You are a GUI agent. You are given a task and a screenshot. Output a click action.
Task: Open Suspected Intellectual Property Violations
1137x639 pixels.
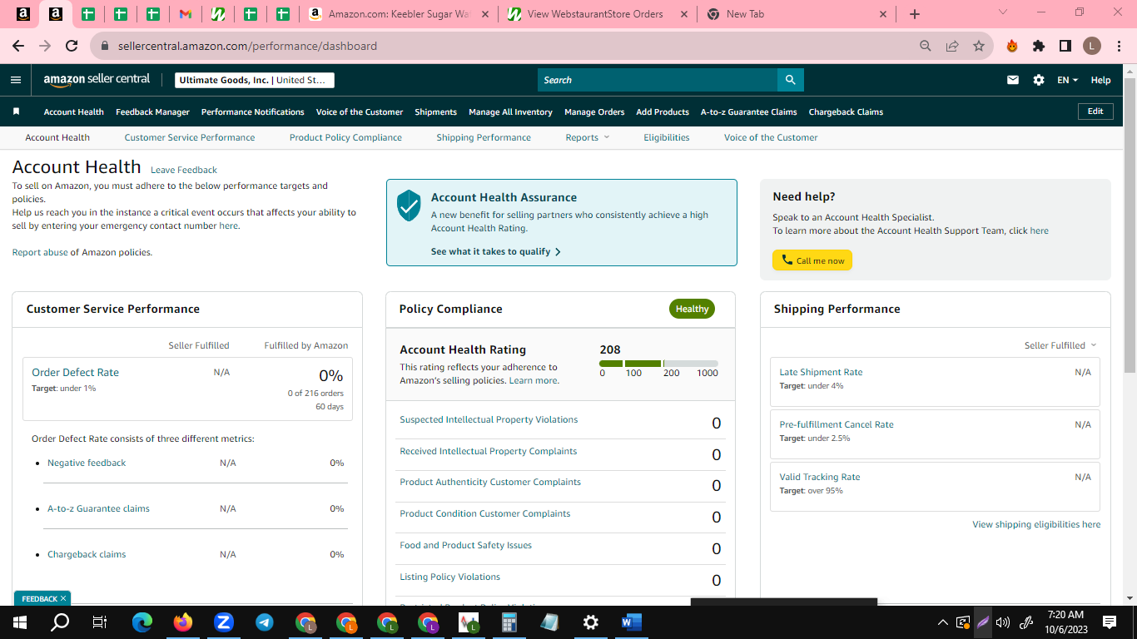click(x=489, y=419)
